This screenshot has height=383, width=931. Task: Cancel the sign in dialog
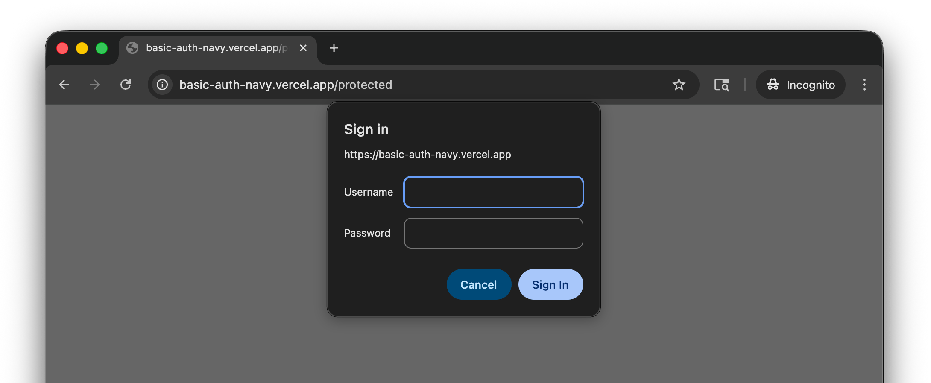coord(479,284)
